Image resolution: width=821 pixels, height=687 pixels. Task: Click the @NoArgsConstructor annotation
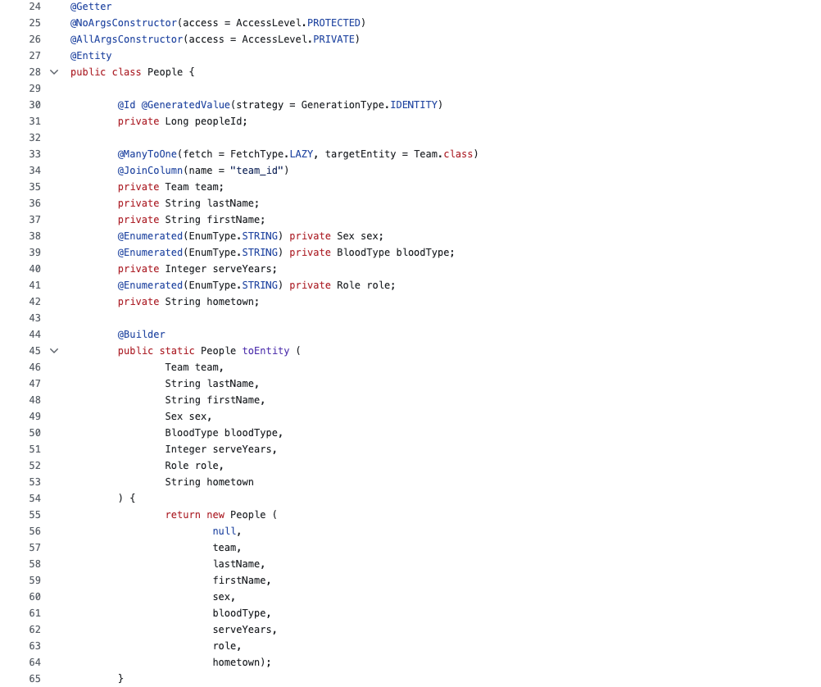pos(124,23)
